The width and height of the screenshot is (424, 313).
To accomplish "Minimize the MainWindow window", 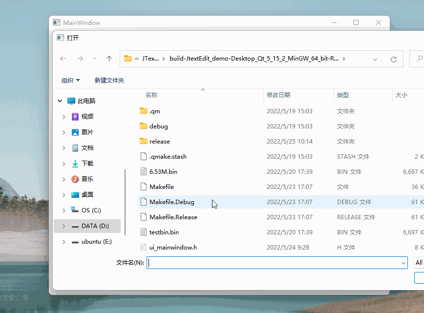I will point(334,22).
